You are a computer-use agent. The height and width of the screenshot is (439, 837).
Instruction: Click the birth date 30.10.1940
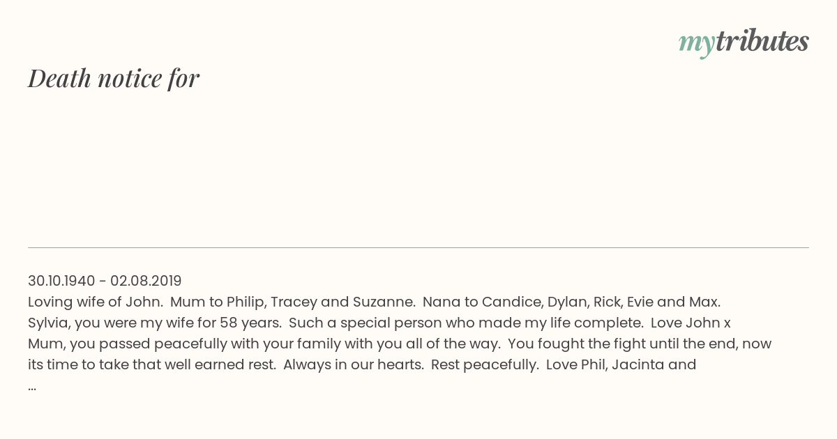click(61, 281)
